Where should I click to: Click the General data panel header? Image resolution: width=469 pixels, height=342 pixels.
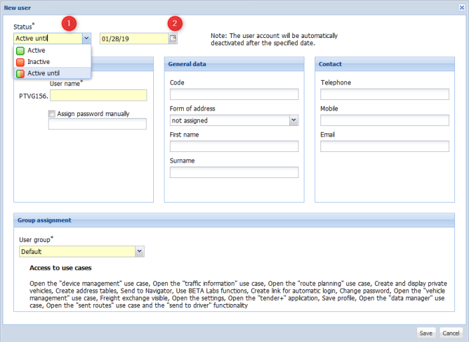(x=234, y=64)
